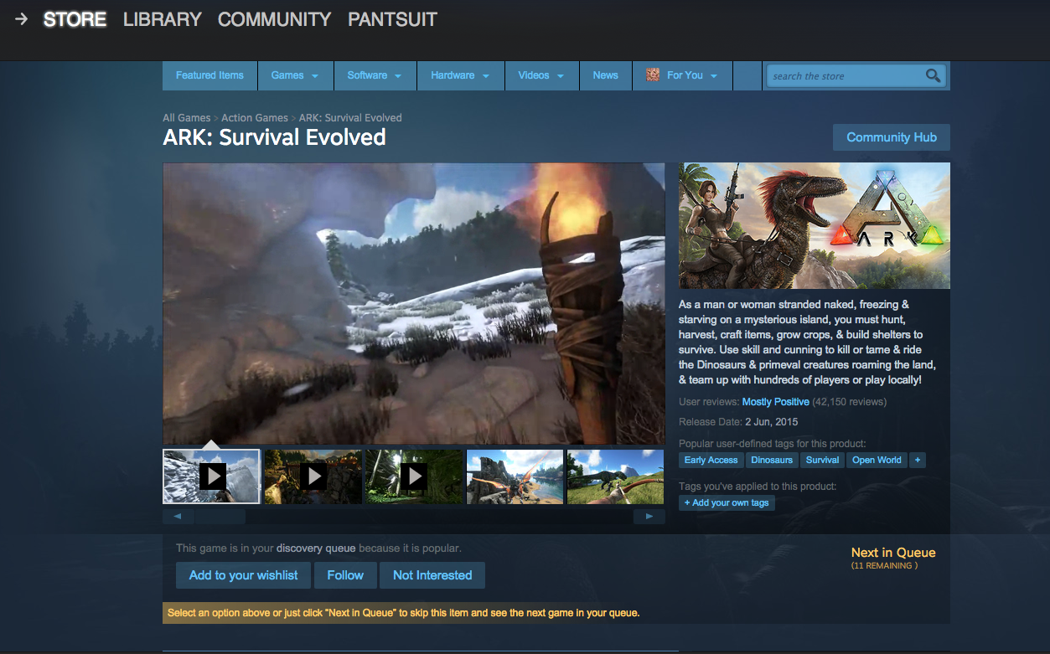
Task: Click Add to your wishlist
Action: click(243, 575)
